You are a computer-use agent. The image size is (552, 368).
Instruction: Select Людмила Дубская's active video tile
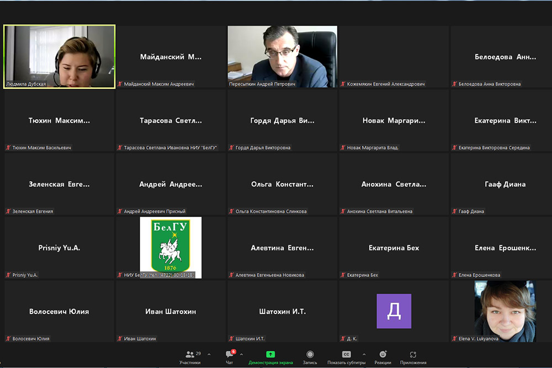coord(60,55)
